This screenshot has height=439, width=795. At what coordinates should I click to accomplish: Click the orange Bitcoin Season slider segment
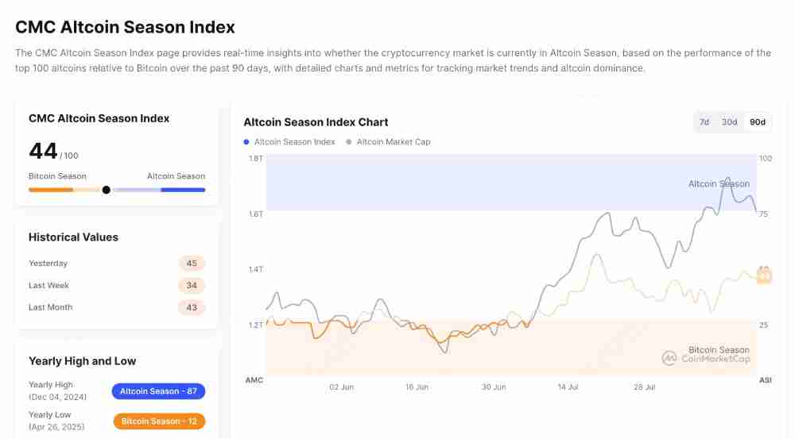click(51, 190)
